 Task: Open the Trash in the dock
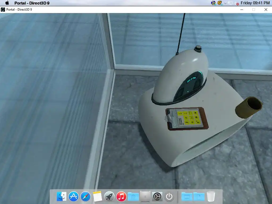click(211, 197)
